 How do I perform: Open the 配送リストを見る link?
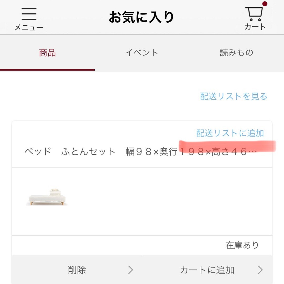click(234, 97)
